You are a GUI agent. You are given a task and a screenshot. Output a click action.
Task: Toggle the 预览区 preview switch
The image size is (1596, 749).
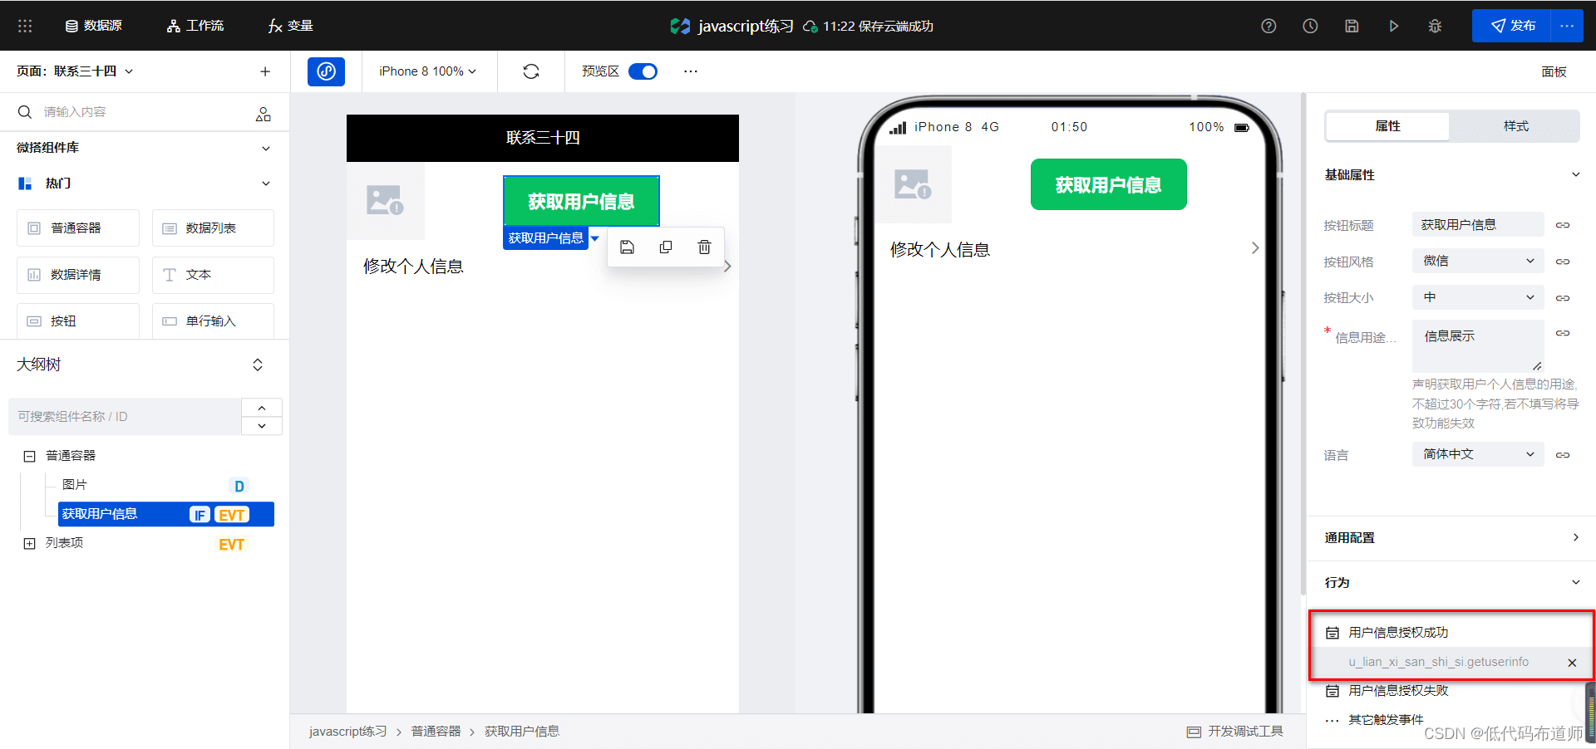(x=643, y=71)
